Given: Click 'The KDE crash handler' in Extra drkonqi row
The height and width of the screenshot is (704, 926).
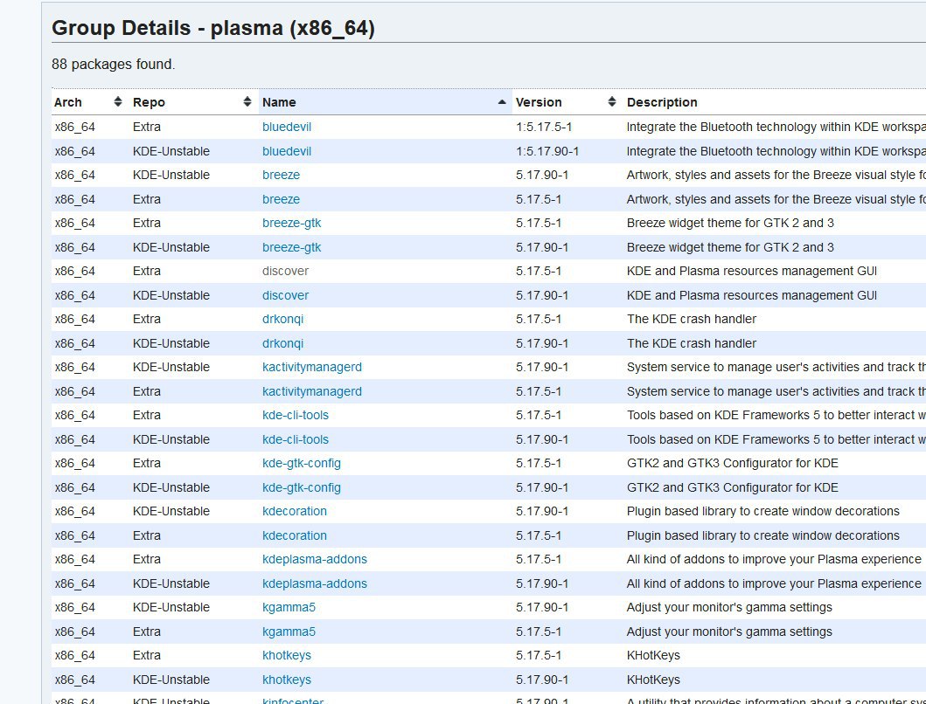Looking at the screenshot, I should click(692, 320).
